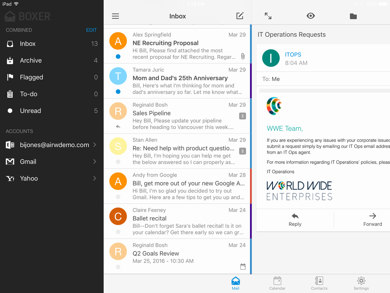390x293 pixels.
Task: Toggle unread dot on Tamara Juric's email
Action: click(118, 92)
